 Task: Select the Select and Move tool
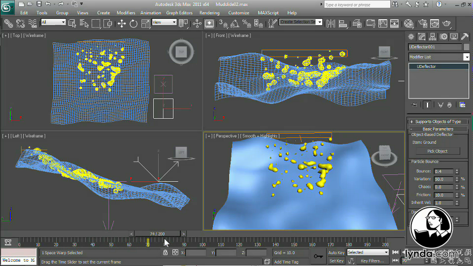pos(122,23)
